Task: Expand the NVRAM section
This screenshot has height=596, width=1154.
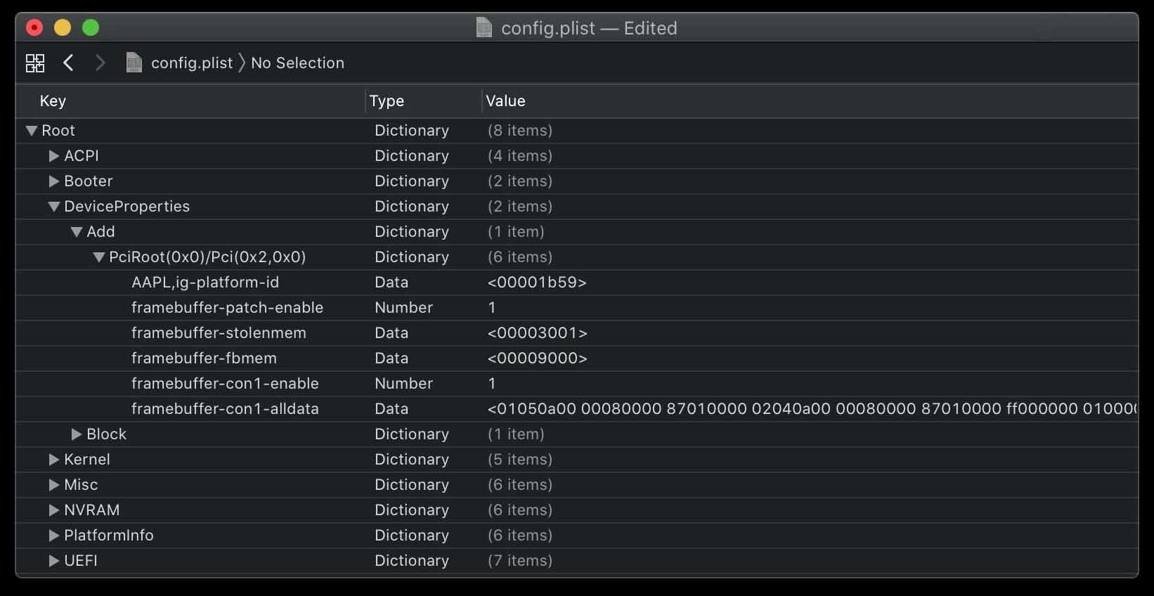Action: pyautogui.click(x=54, y=510)
